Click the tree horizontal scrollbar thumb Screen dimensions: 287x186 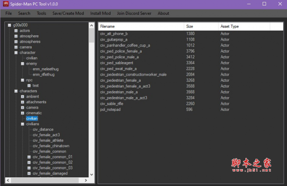[x=45, y=180]
